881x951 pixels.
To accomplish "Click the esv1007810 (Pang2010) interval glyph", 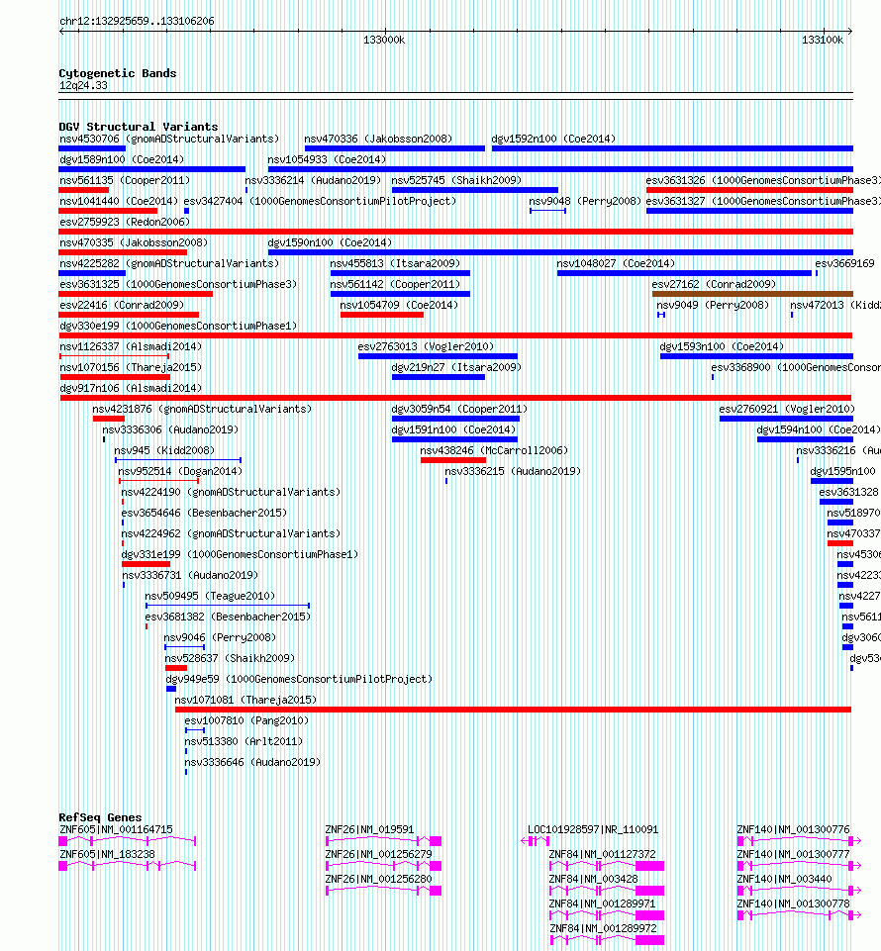I will point(195,730).
